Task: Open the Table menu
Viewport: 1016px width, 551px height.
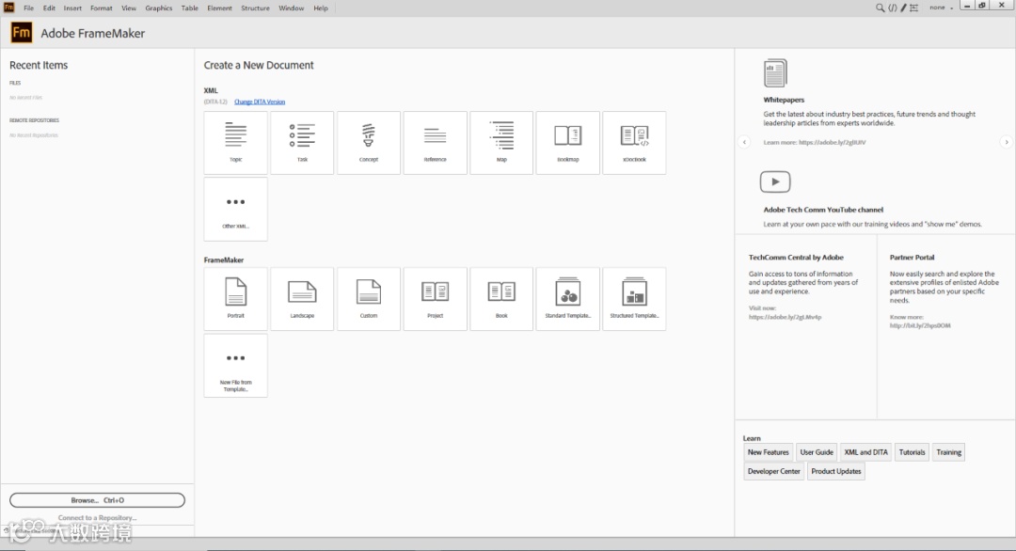Action: point(190,8)
